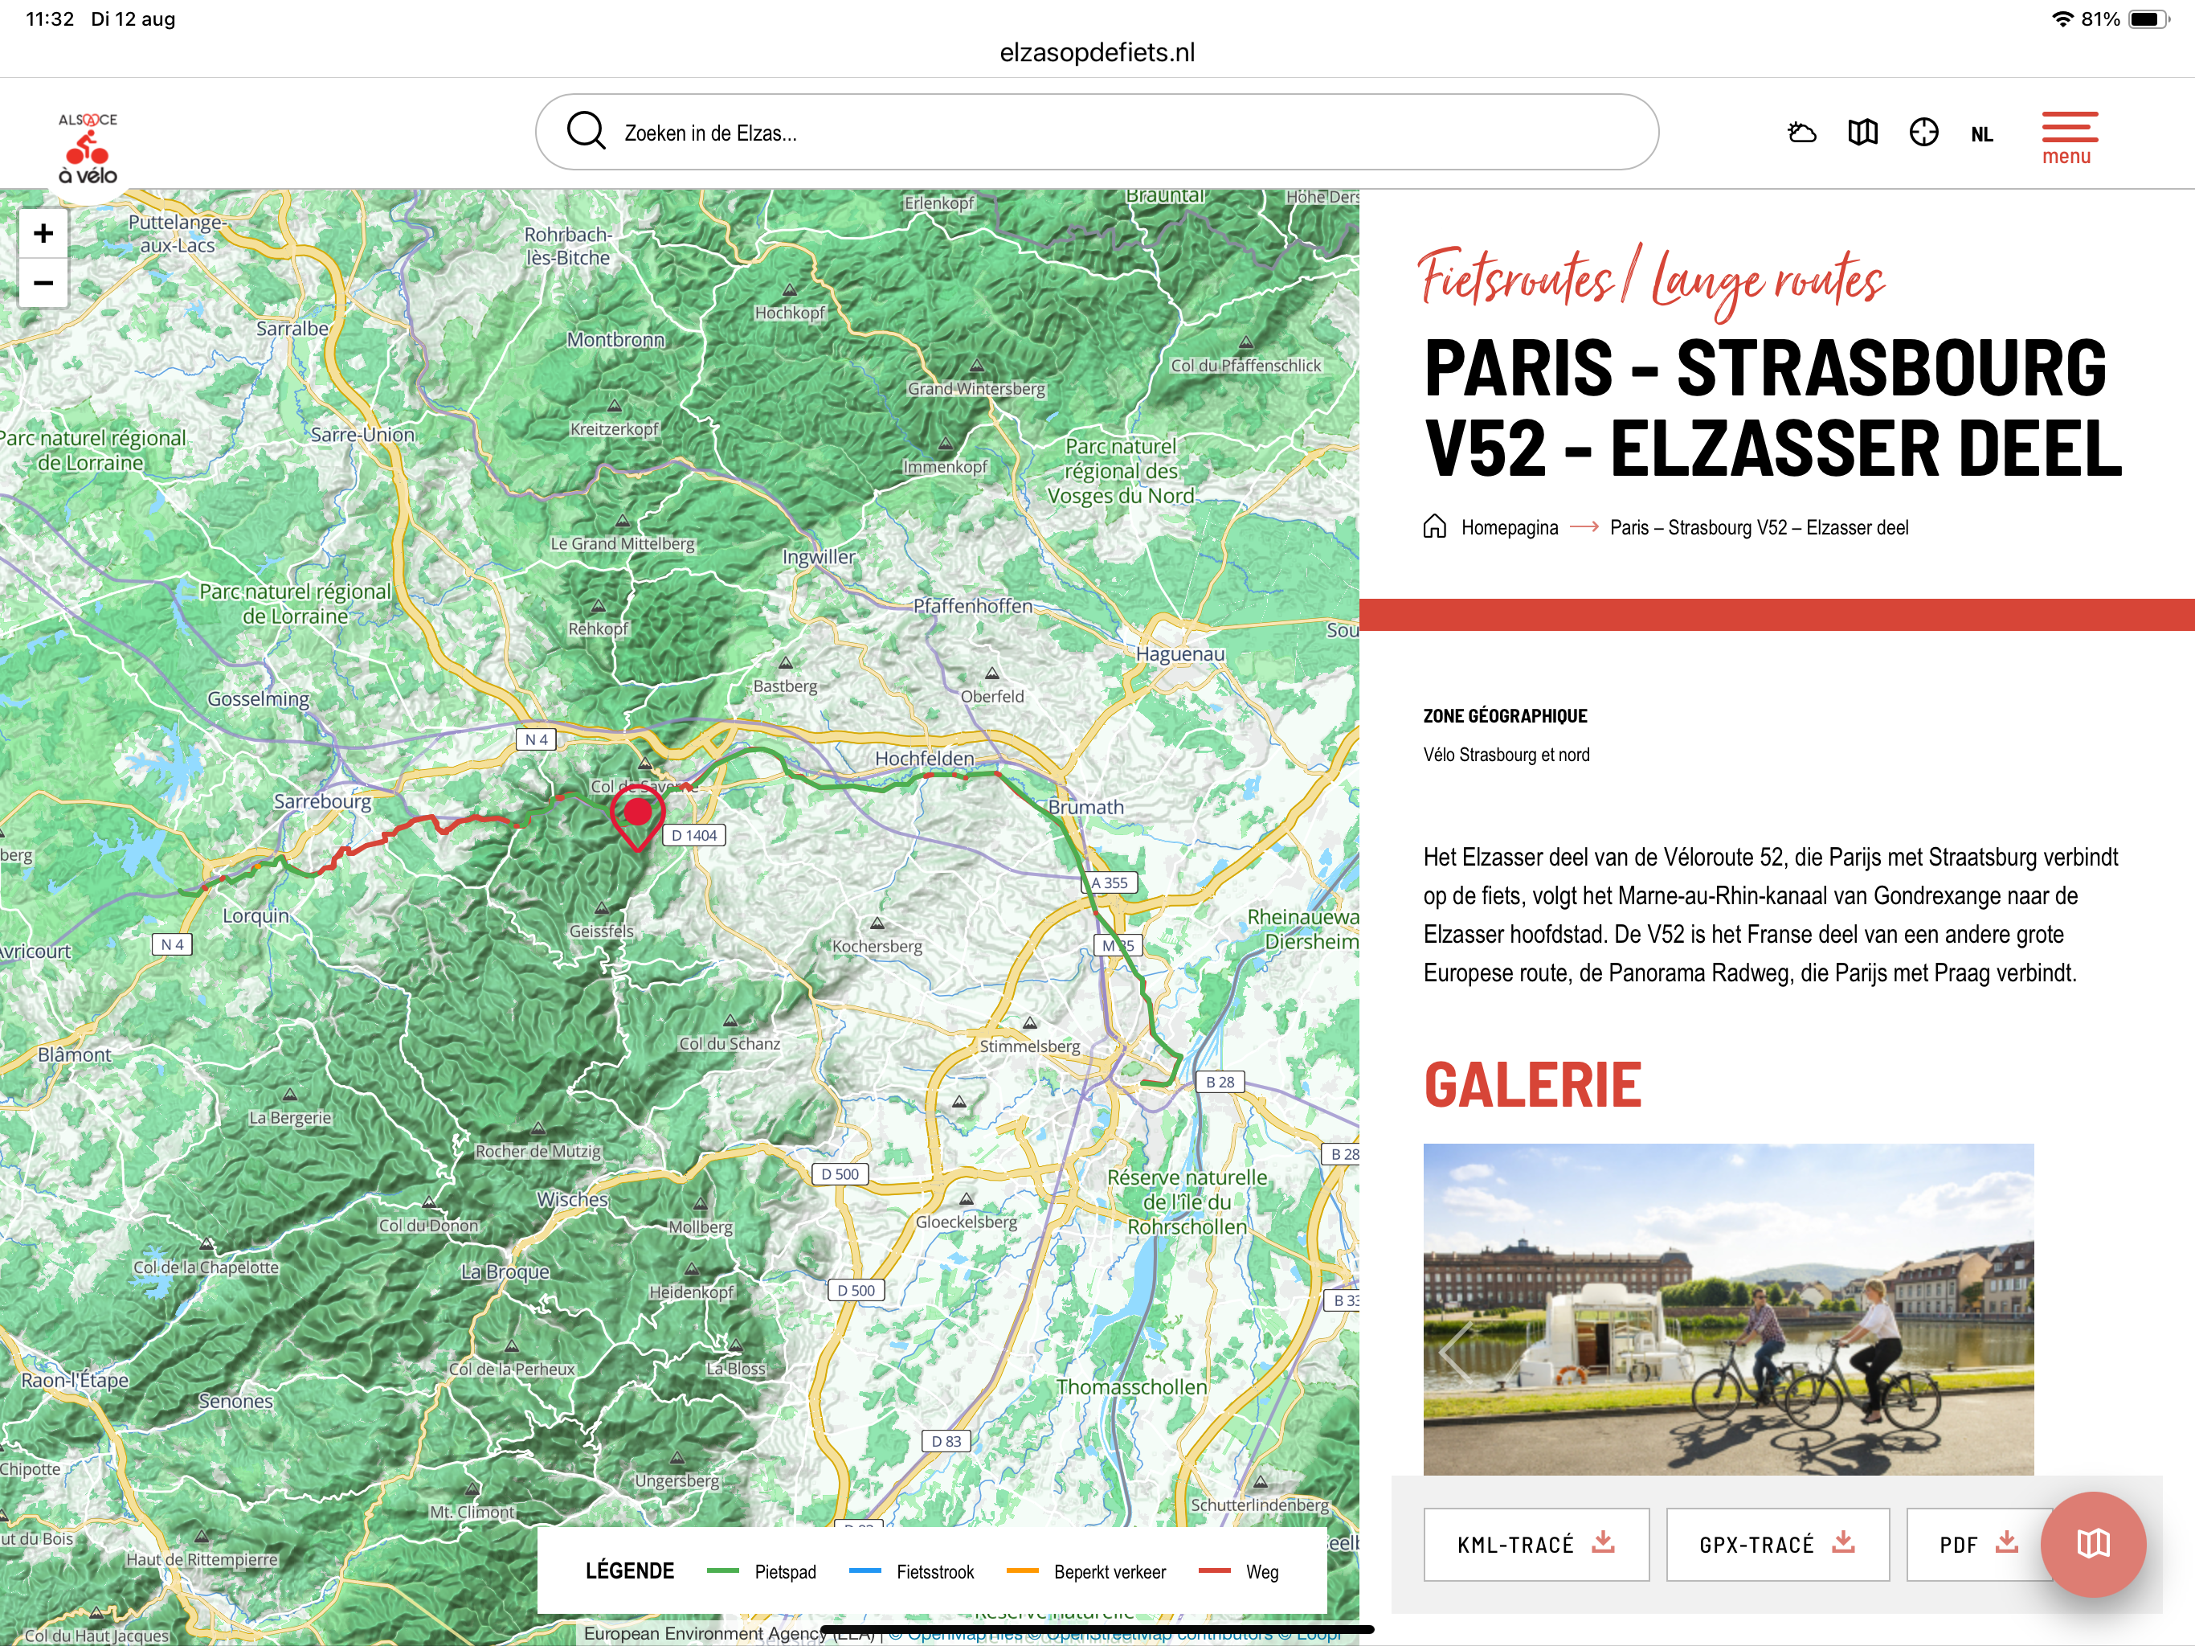Image resolution: width=2195 pixels, height=1646 pixels.
Task: Click the magnifying glass search icon
Action: [x=586, y=131]
